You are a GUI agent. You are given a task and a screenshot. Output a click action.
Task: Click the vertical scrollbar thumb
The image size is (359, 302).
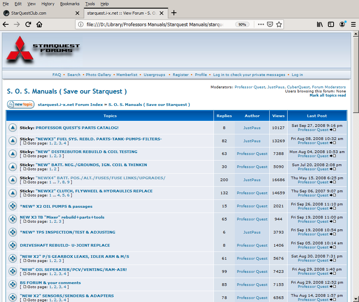click(x=356, y=75)
